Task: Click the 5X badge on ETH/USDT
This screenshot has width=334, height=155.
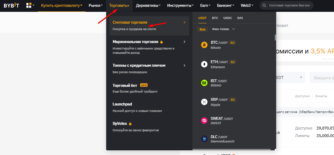Action: click(233, 62)
